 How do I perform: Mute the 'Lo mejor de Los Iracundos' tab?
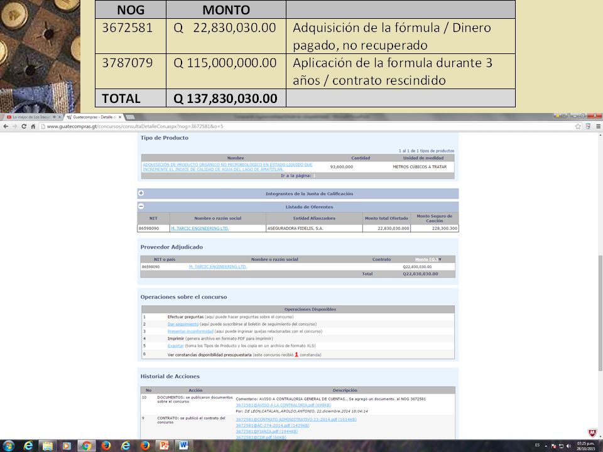pyautogui.click(x=54, y=117)
